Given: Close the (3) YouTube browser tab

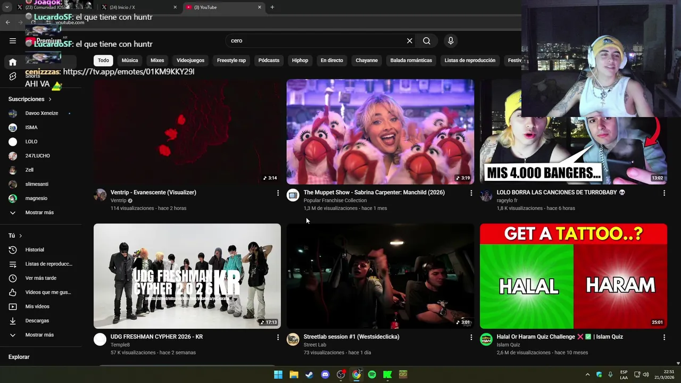Looking at the screenshot, I should tap(260, 7).
